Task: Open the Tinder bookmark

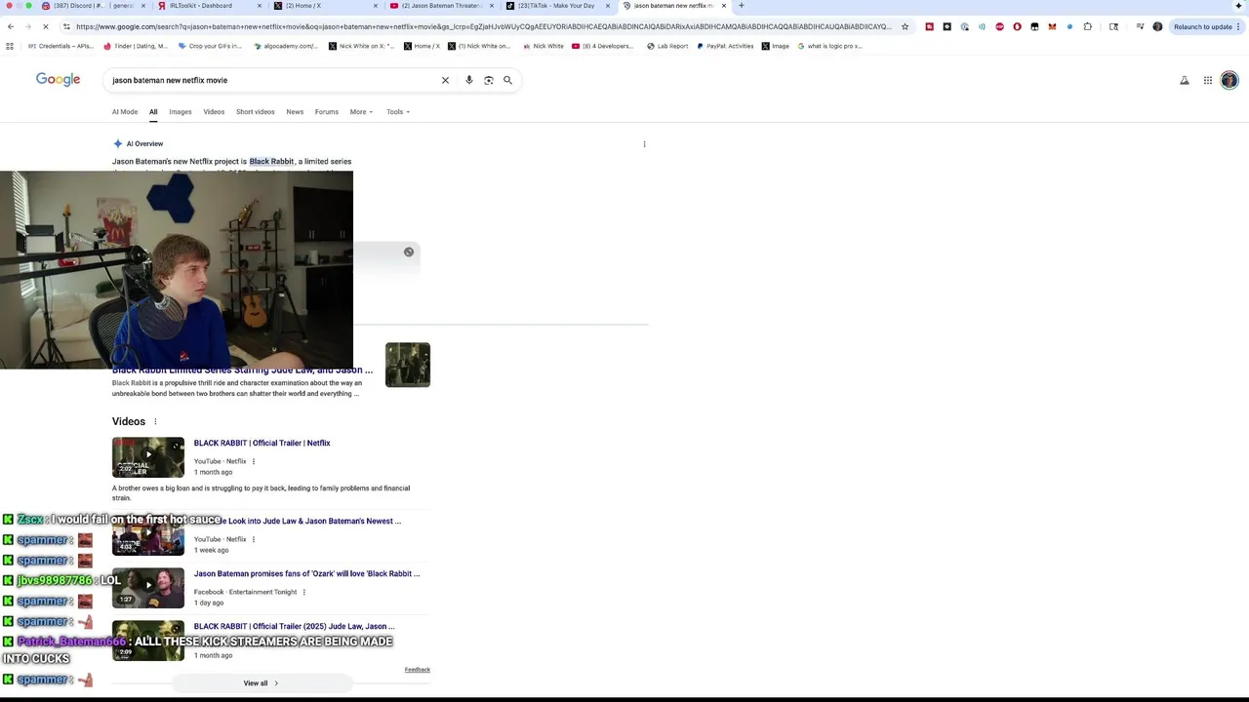Action: (x=136, y=46)
